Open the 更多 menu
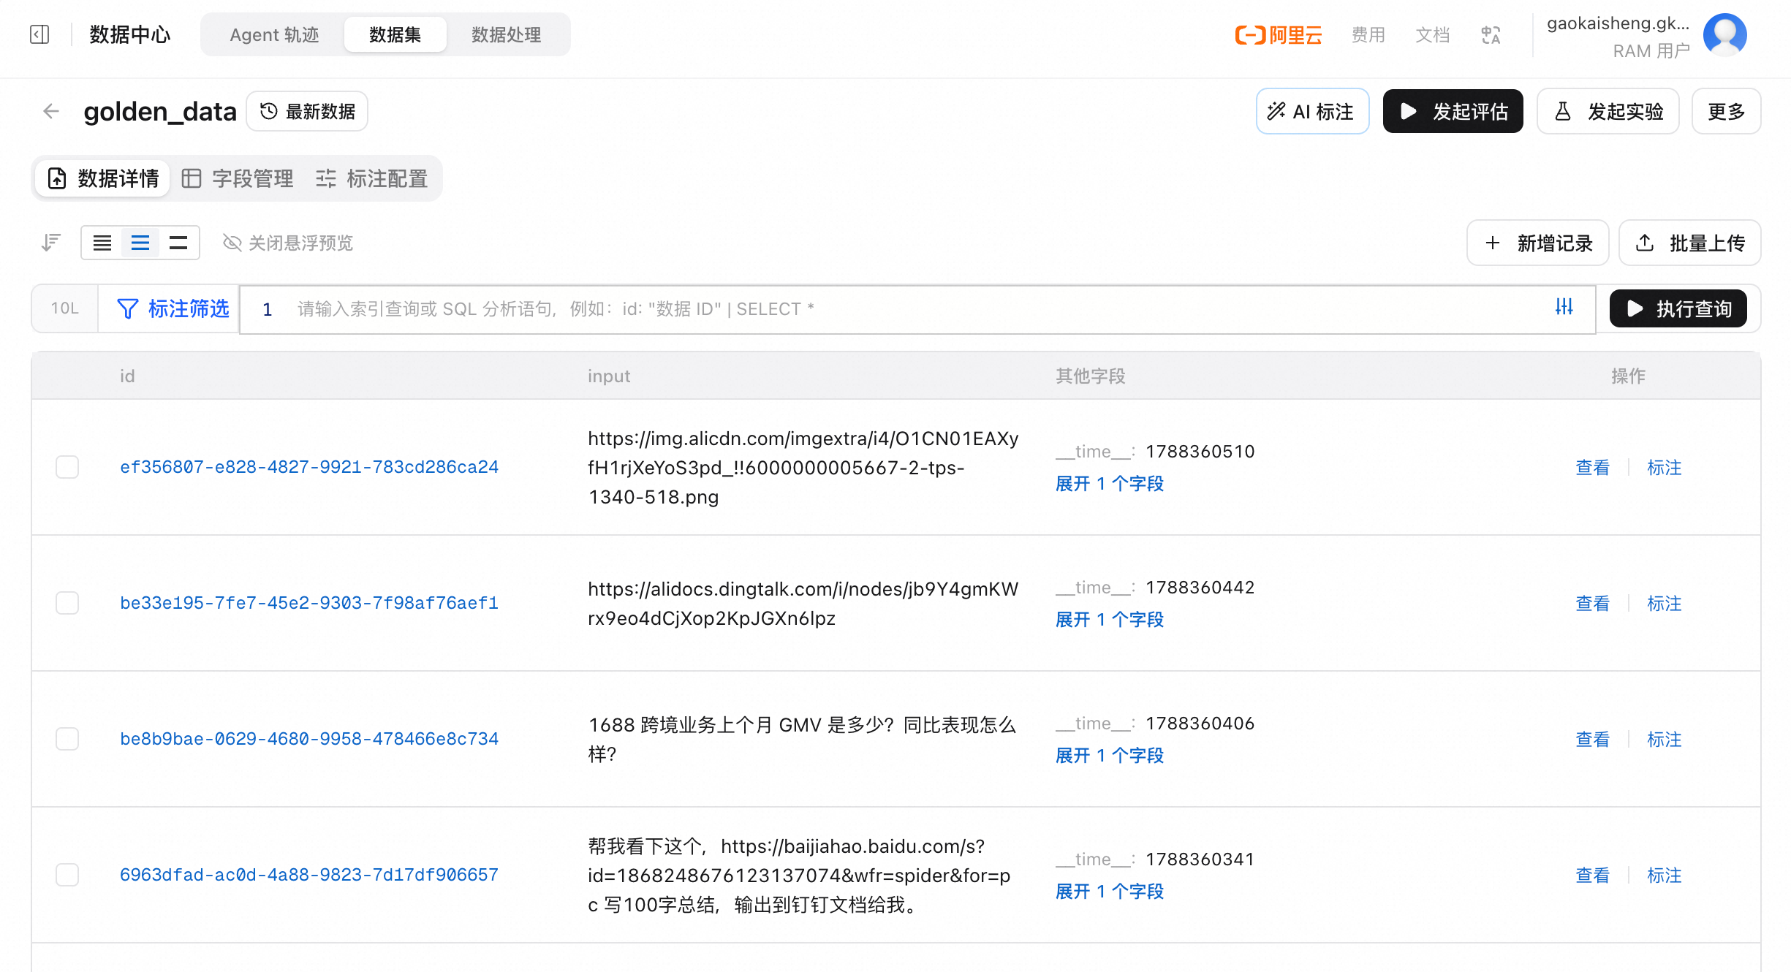 point(1726,111)
